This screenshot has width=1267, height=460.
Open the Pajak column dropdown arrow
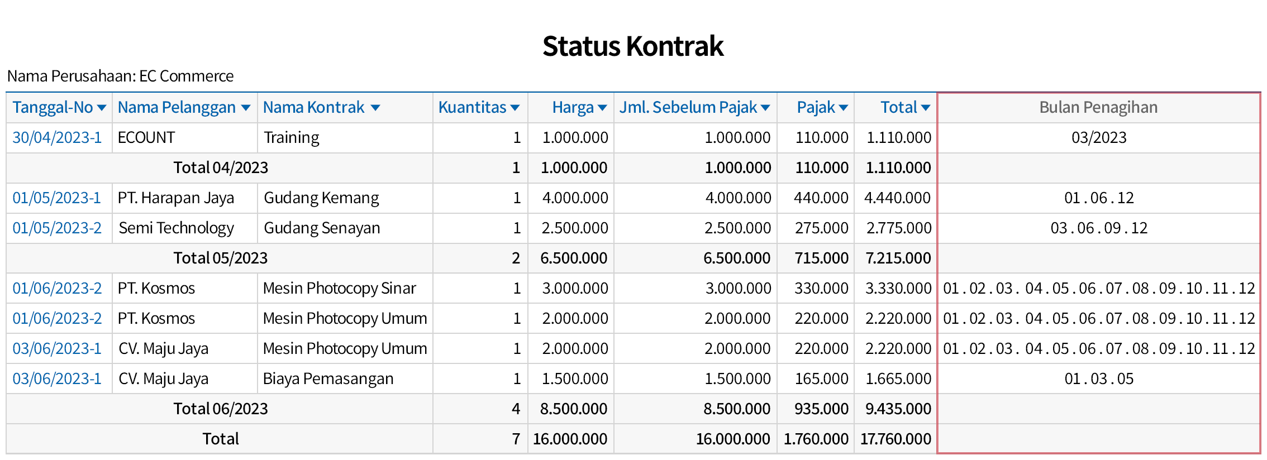[844, 108]
